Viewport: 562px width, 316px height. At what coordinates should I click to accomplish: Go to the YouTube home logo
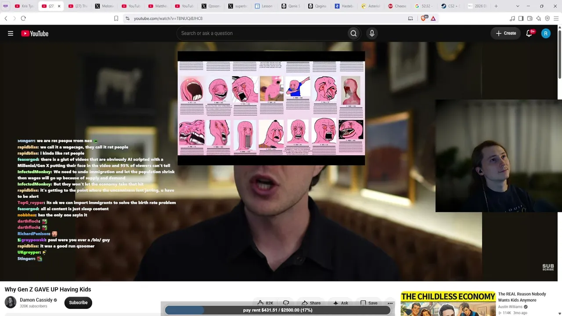pyautogui.click(x=35, y=33)
